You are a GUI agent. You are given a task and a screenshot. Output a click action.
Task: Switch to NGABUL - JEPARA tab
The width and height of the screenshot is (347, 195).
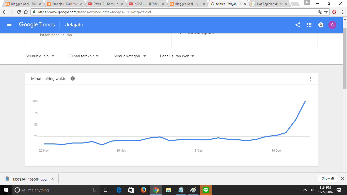pyautogui.click(x=147, y=4)
